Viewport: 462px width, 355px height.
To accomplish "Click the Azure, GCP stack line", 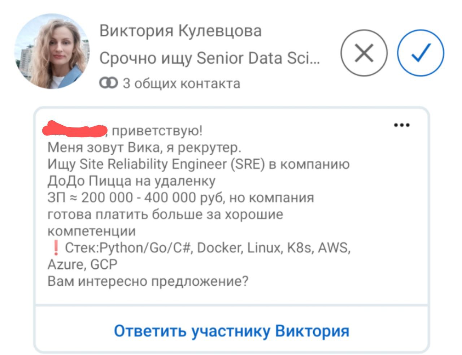I will pos(83,264).
